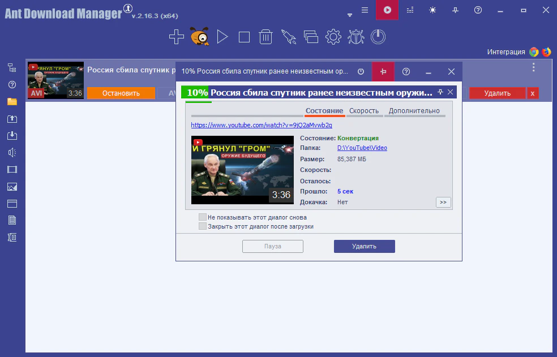Click the trash bin icon in toolbar
Image resolution: width=557 pixels, height=357 pixels.
[265, 37]
